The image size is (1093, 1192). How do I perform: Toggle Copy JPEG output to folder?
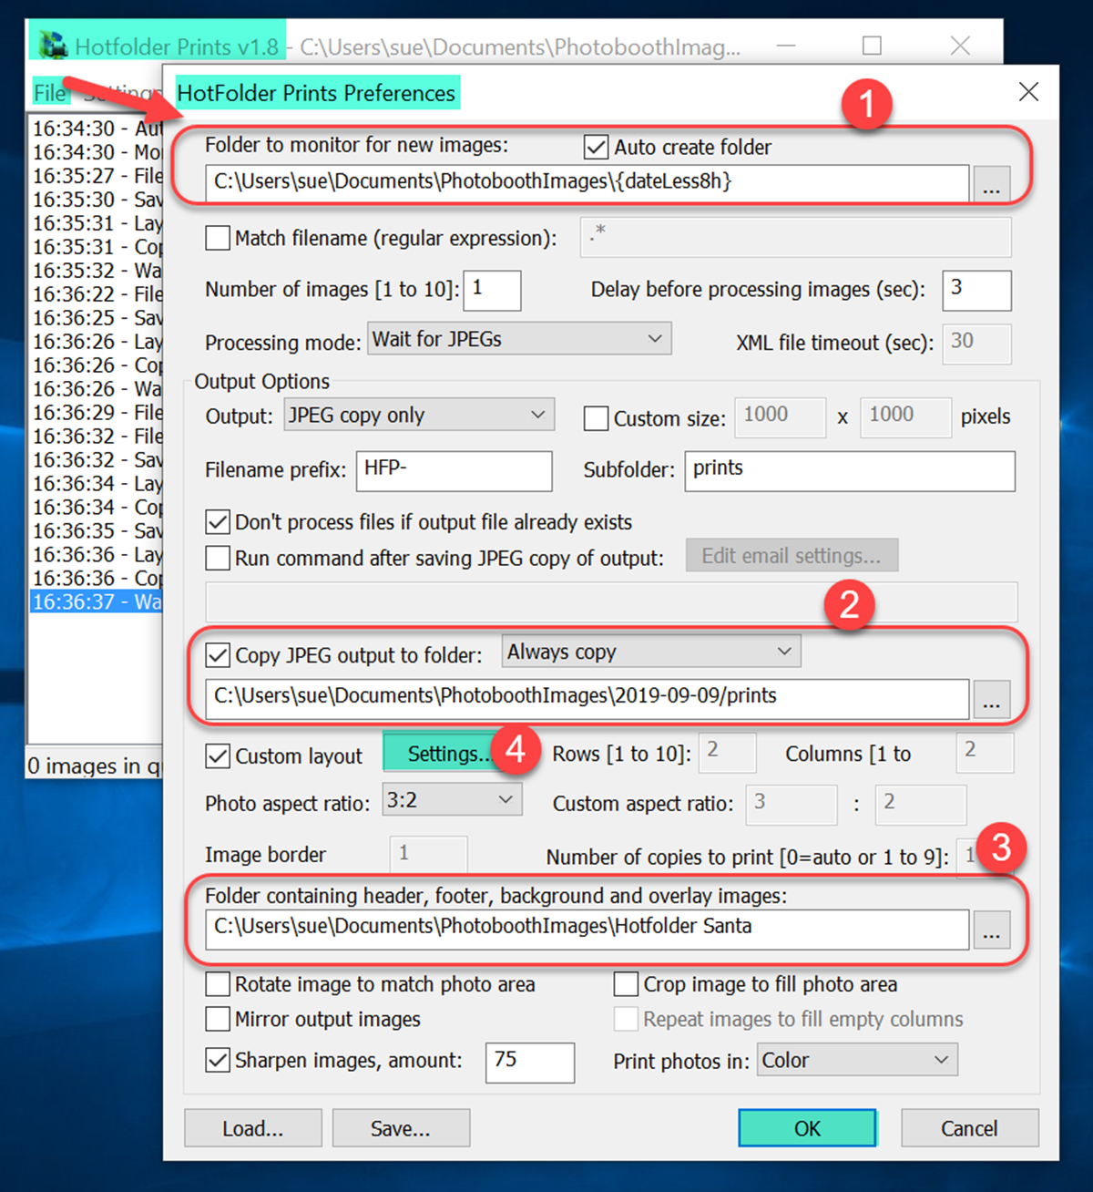(x=218, y=655)
